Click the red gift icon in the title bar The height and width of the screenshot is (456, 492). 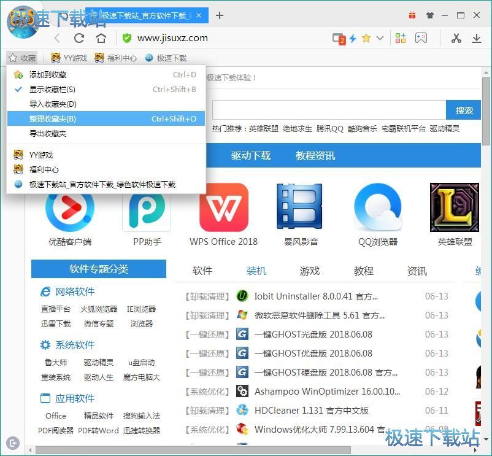click(412, 15)
